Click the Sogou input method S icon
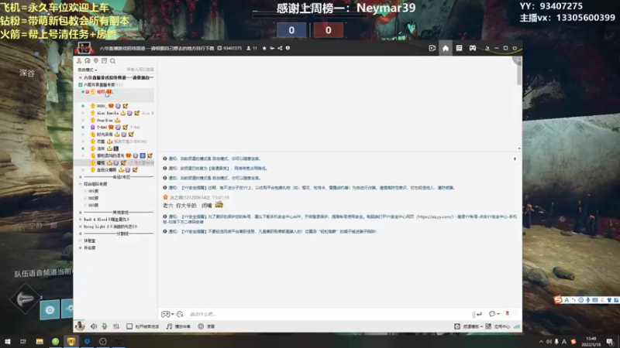This screenshot has width=620, height=348. coord(558,300)
